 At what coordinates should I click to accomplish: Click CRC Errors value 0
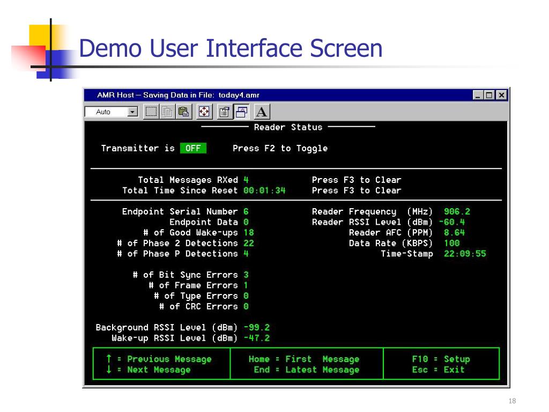point(246,306)
